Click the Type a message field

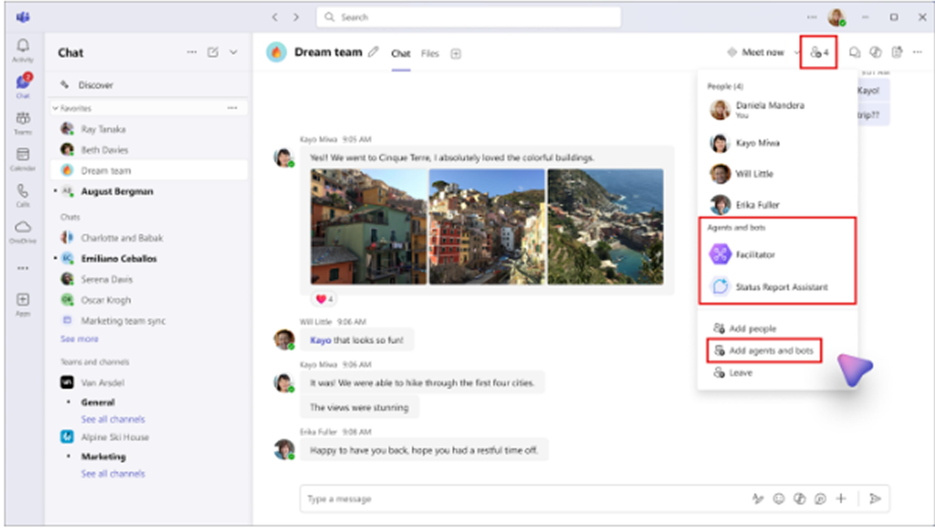tap(525, 499)
